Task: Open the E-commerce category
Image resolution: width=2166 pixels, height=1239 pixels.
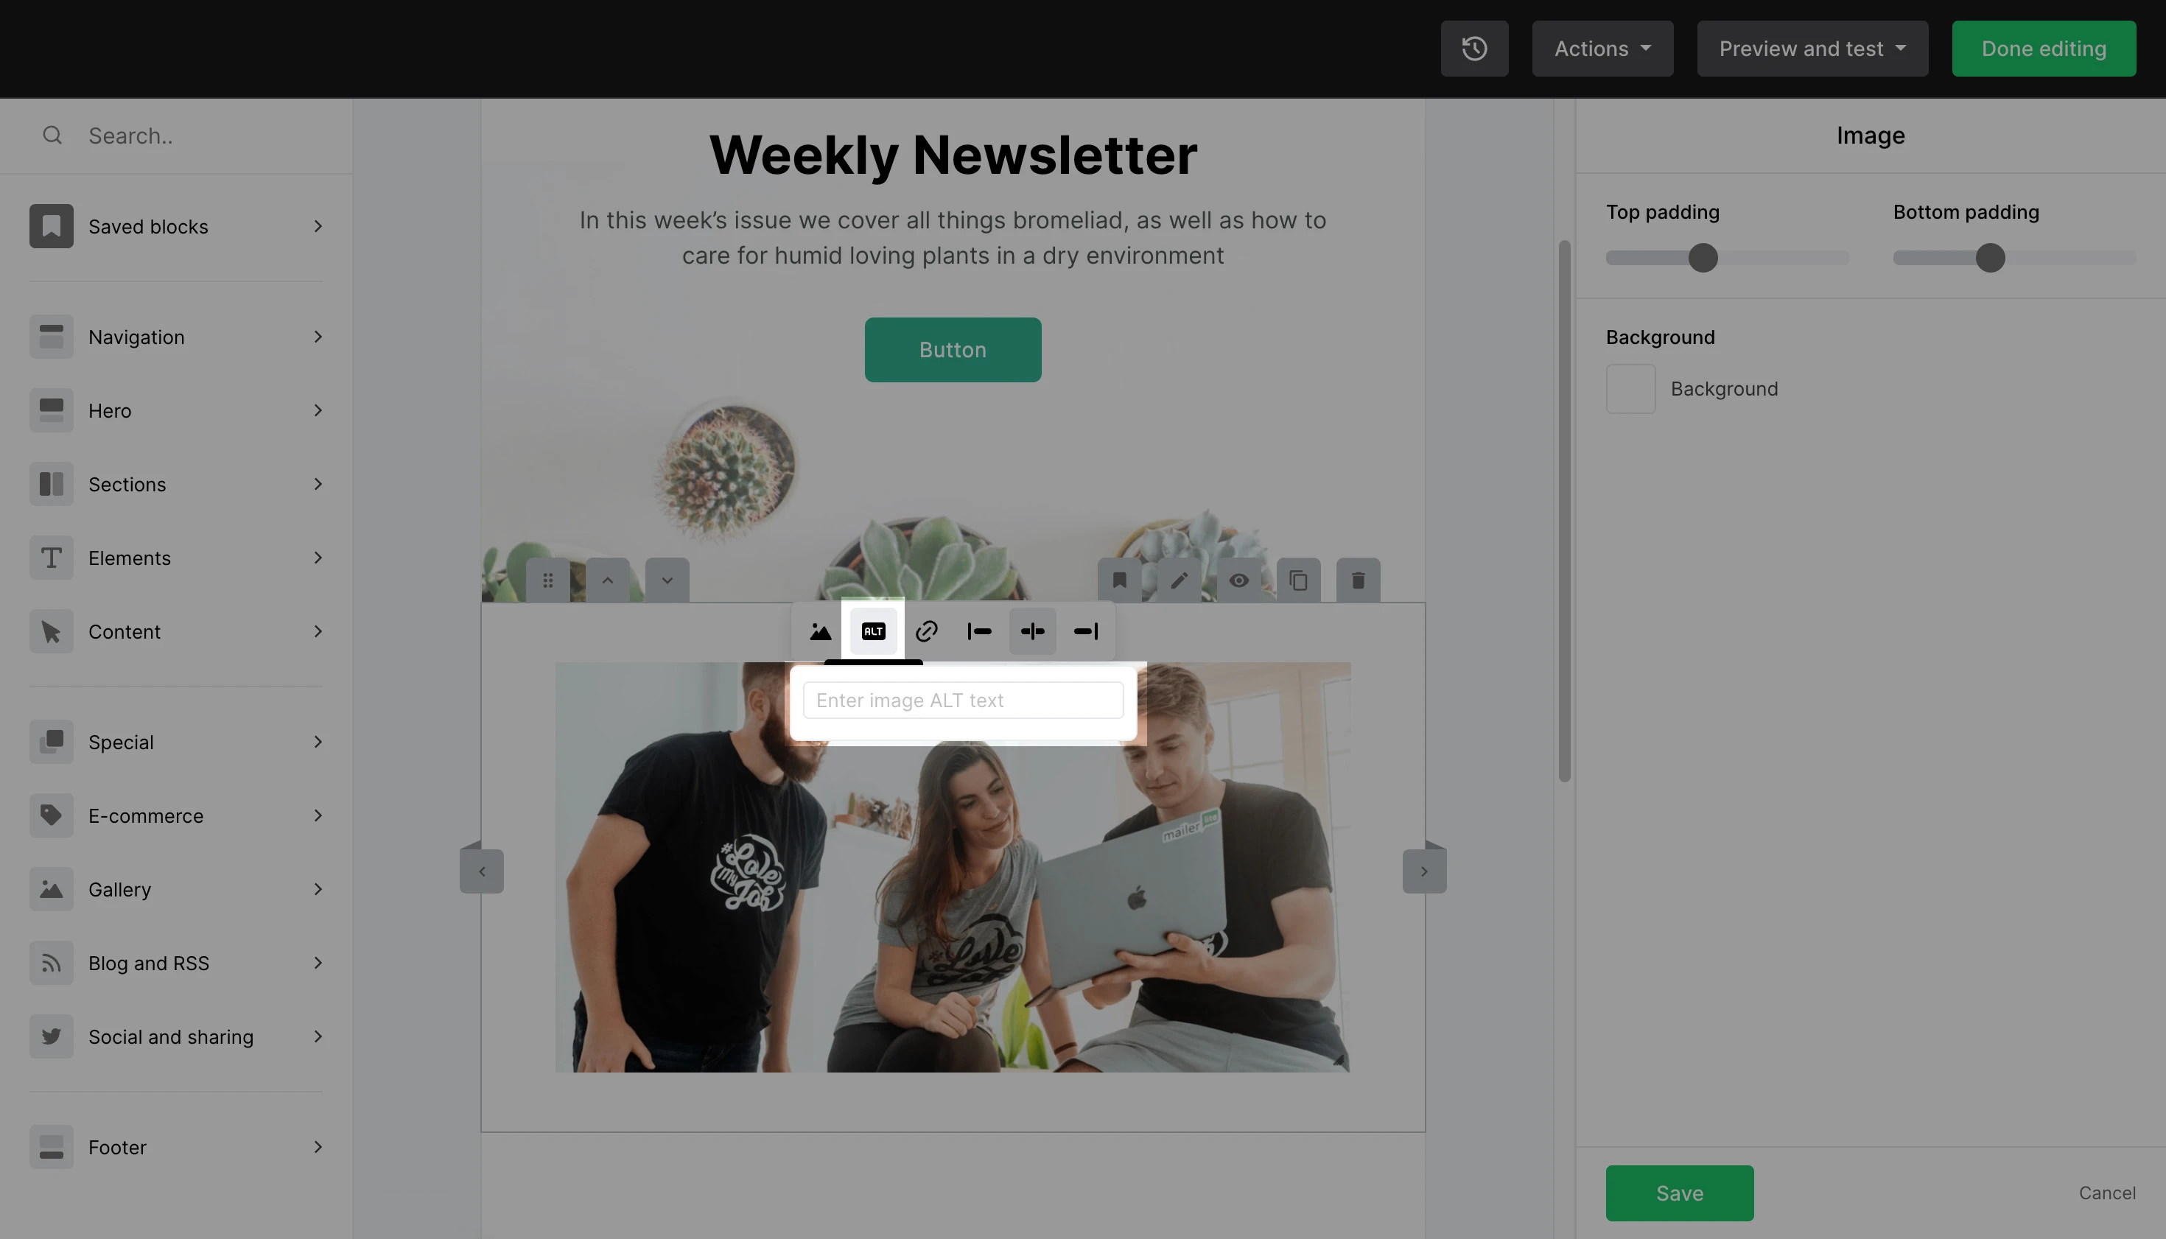Action: coord(177,815)
